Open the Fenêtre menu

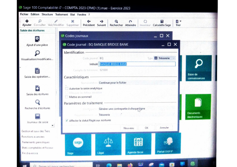click(81, 14)
